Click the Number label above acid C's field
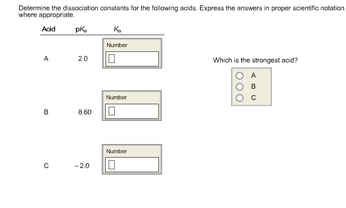This screenshot has height=208, width=346. (117, 151)
